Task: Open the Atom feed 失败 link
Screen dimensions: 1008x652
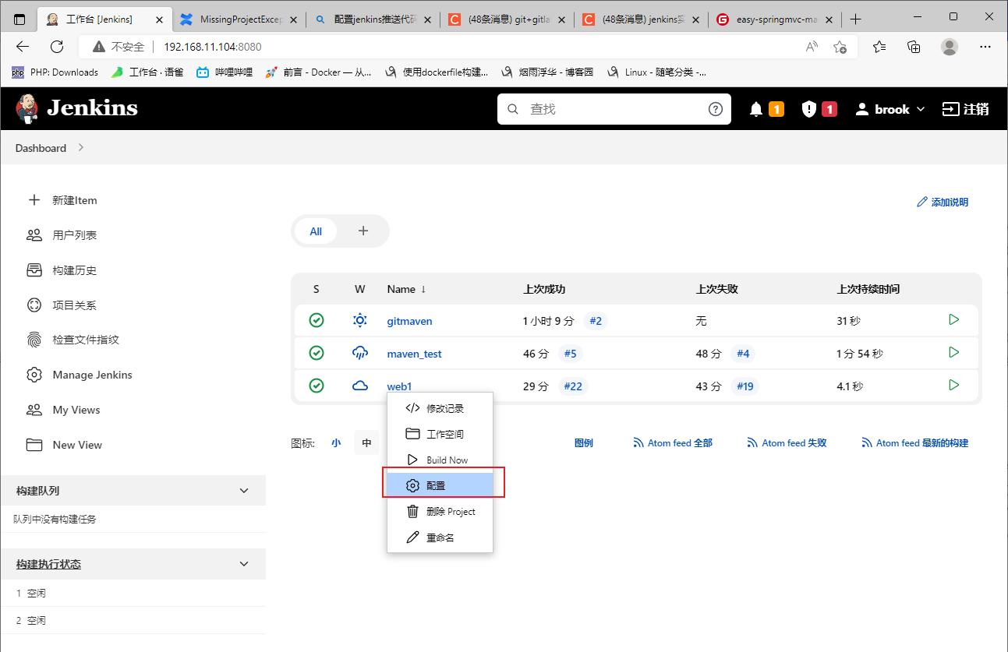Action: click(787, 442)
